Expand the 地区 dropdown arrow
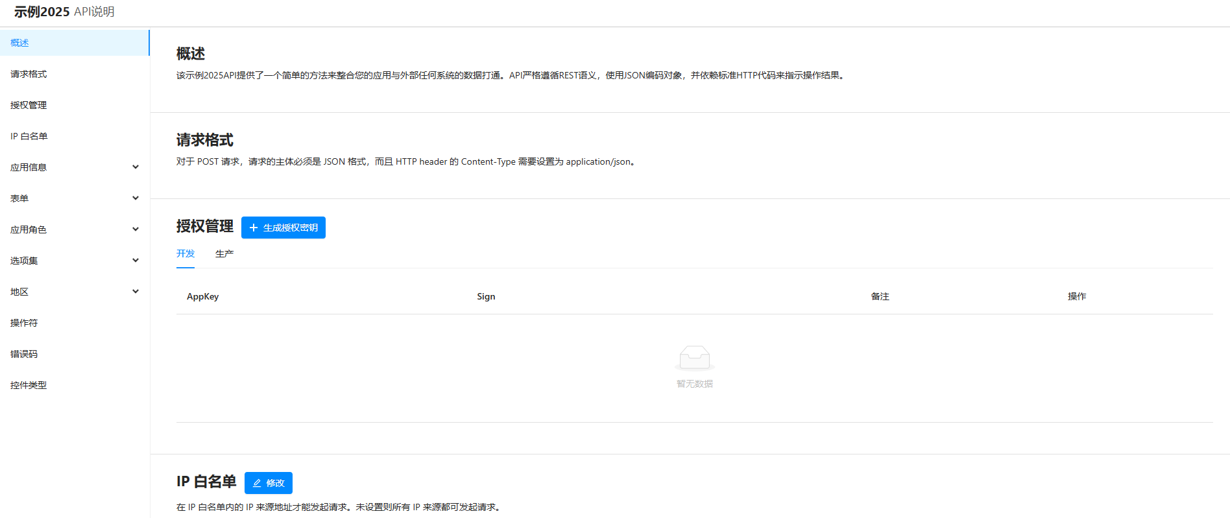The width and height of the screenshot is (1230, 518). (136, 292)
